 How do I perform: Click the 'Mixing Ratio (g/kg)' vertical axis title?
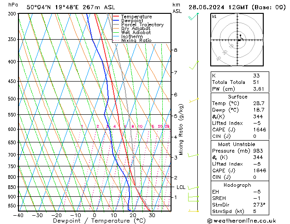[181, 130]
